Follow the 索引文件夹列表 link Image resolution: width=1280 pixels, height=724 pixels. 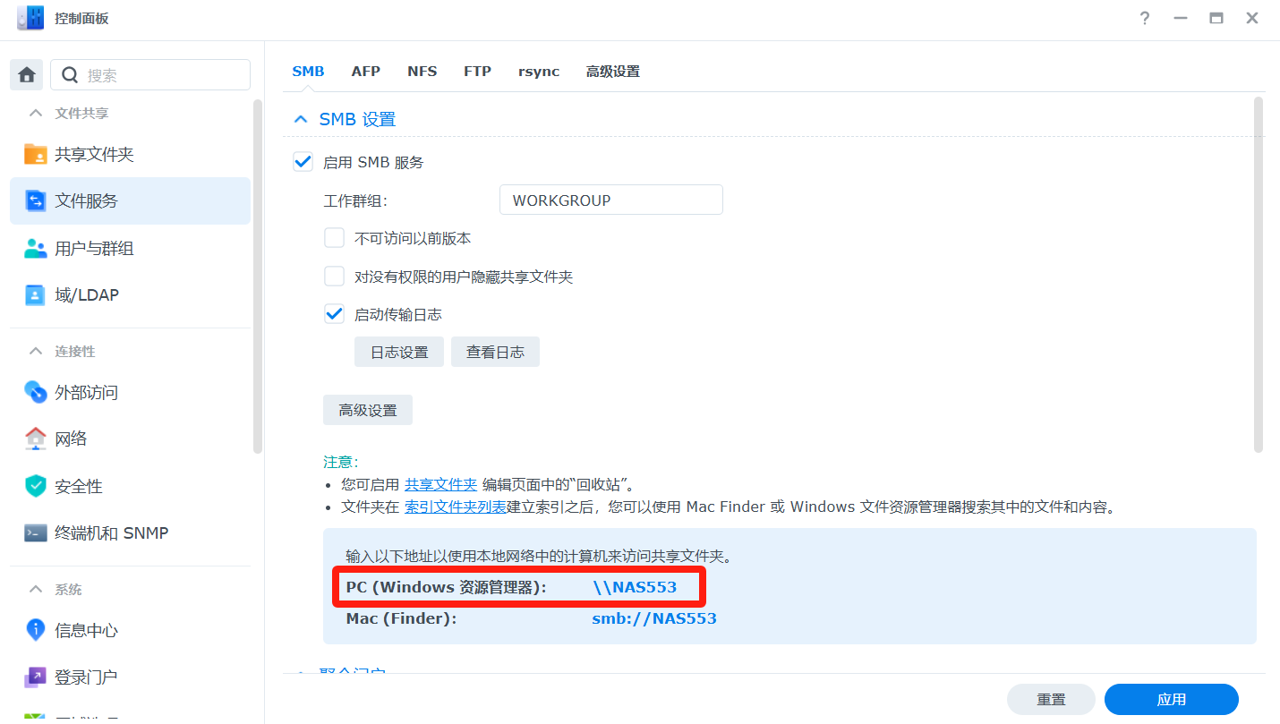[455, 507]
